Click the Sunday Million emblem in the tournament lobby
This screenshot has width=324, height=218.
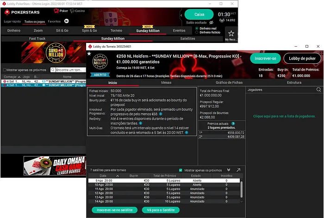coord(100,61)
